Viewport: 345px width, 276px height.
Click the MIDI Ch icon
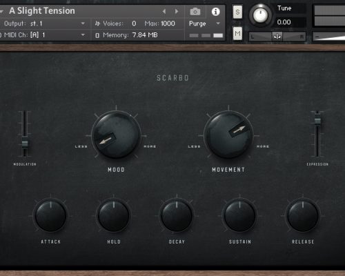pos(1,35)
